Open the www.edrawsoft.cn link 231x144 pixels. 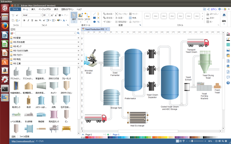point(22,141)
